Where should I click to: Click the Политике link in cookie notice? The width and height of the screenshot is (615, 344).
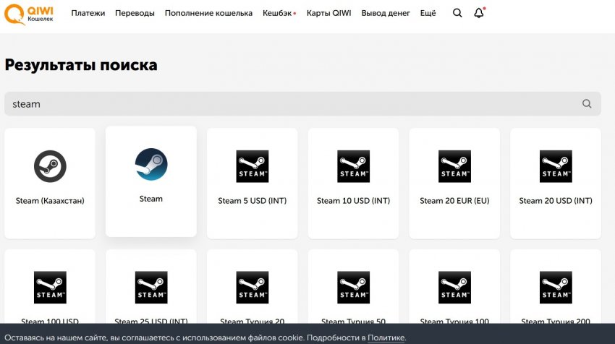click(x=386, y=337)
